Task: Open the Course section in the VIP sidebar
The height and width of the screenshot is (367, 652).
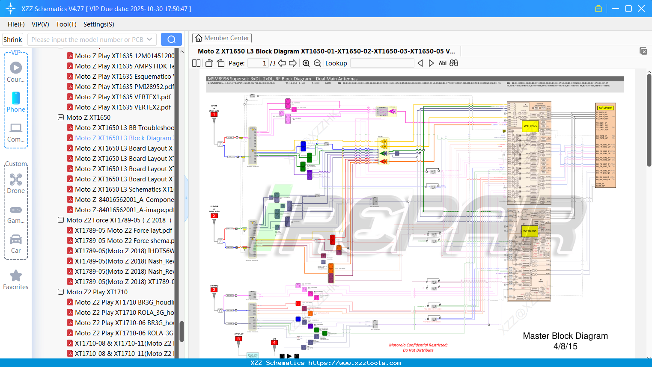Action: [16, 72]
